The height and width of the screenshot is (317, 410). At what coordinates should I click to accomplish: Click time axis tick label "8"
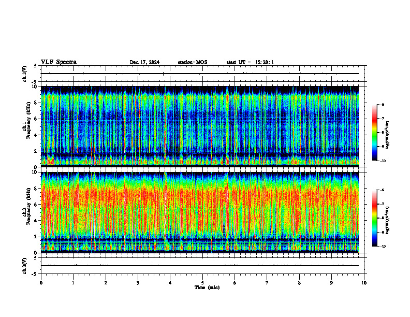coord(299,283)
